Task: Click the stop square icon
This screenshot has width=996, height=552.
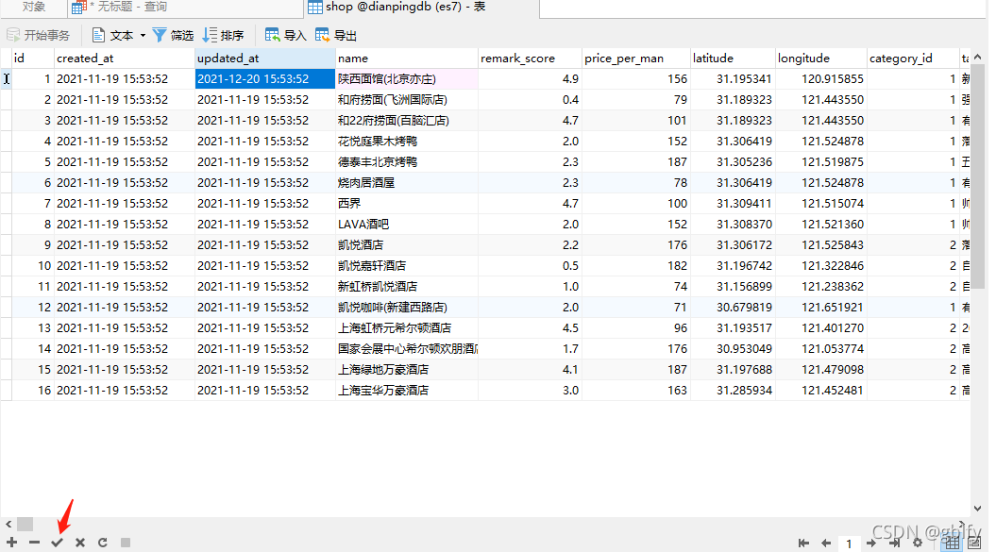Action: coord(126,543)
